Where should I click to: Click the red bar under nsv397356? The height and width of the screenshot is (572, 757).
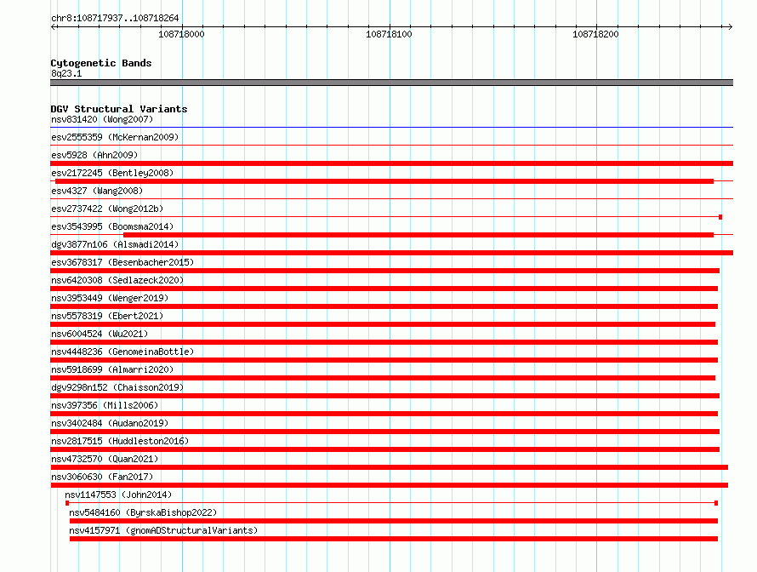tap(384, 414)
